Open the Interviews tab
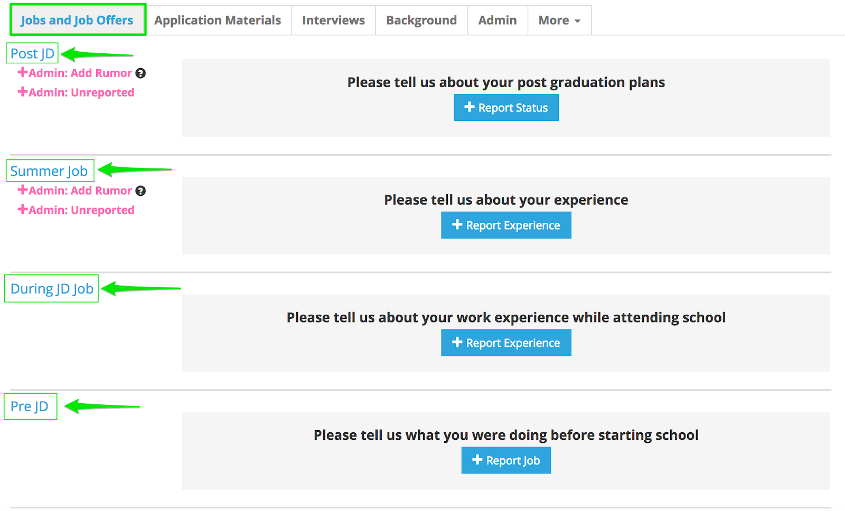845x511 pixels. click(333, 21)
